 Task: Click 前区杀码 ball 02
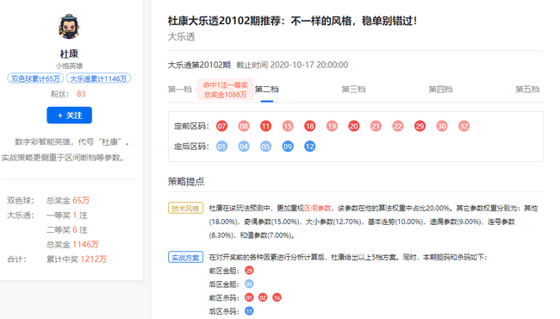(x=263, y=297)
